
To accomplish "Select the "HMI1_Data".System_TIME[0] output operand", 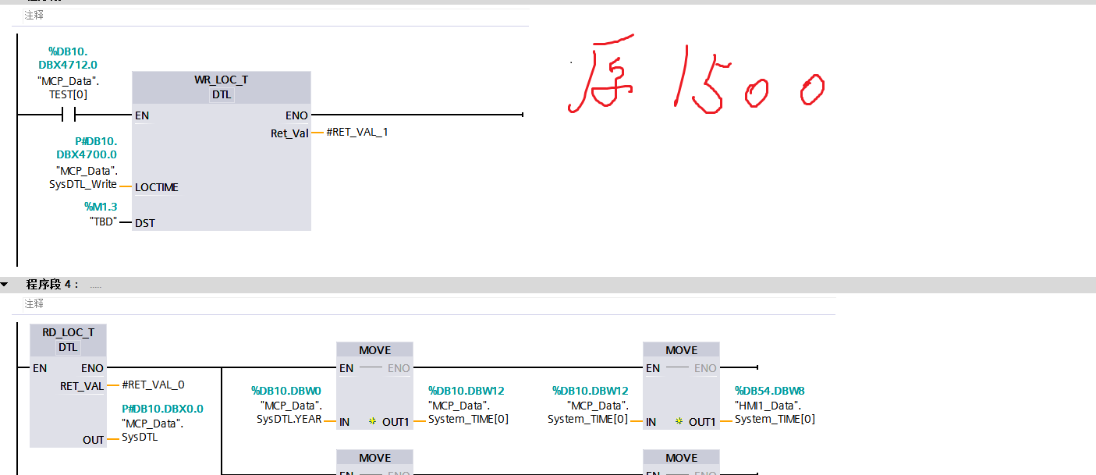I will (775, 412).
